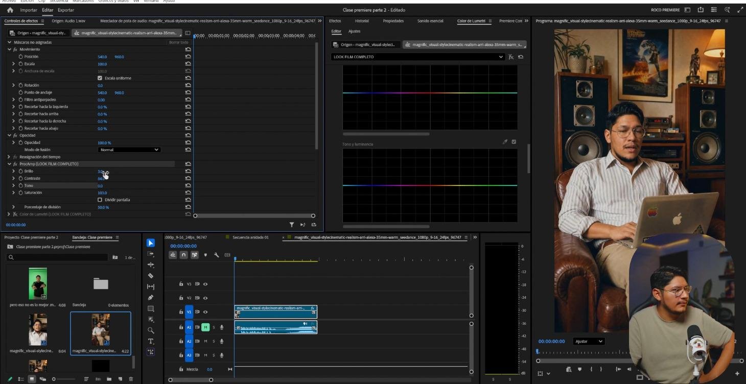Open the Modo de fusión Normal dropdown
The image size is (746, 384).
(x=129, y=150)
